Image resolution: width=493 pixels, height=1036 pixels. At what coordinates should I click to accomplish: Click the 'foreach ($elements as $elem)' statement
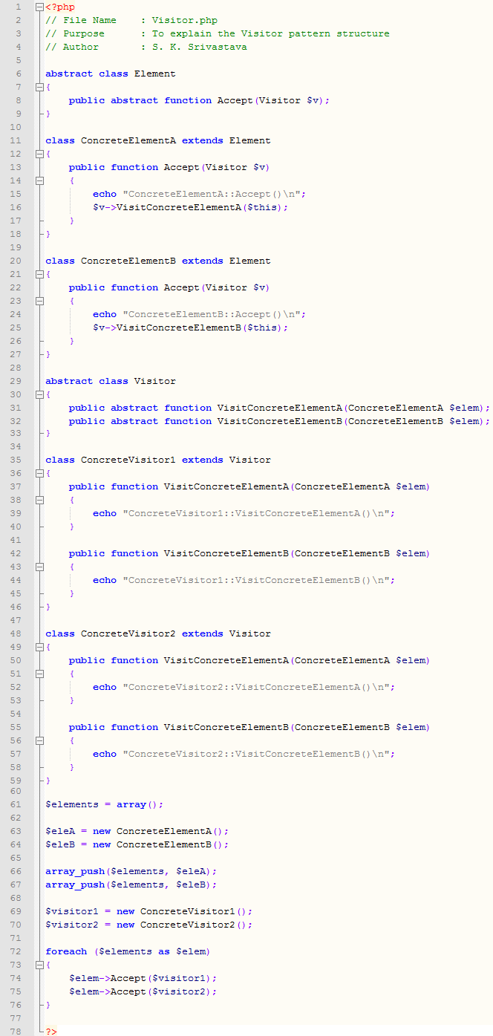128,951
